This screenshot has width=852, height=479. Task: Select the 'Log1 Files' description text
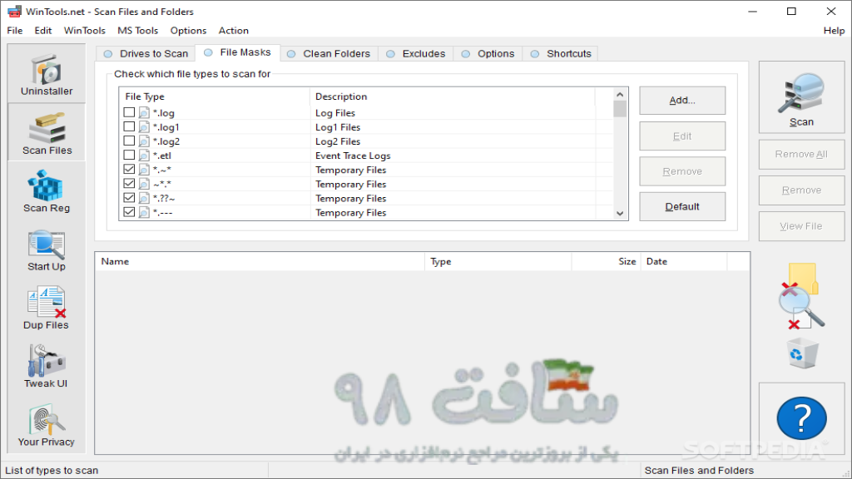click(338, 127)
